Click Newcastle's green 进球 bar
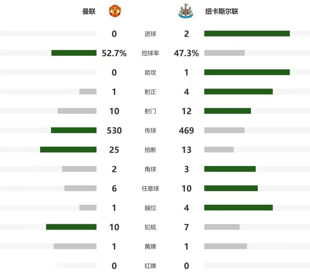The height and width of the screenshot is (273, 310). [x=247, y=34]
